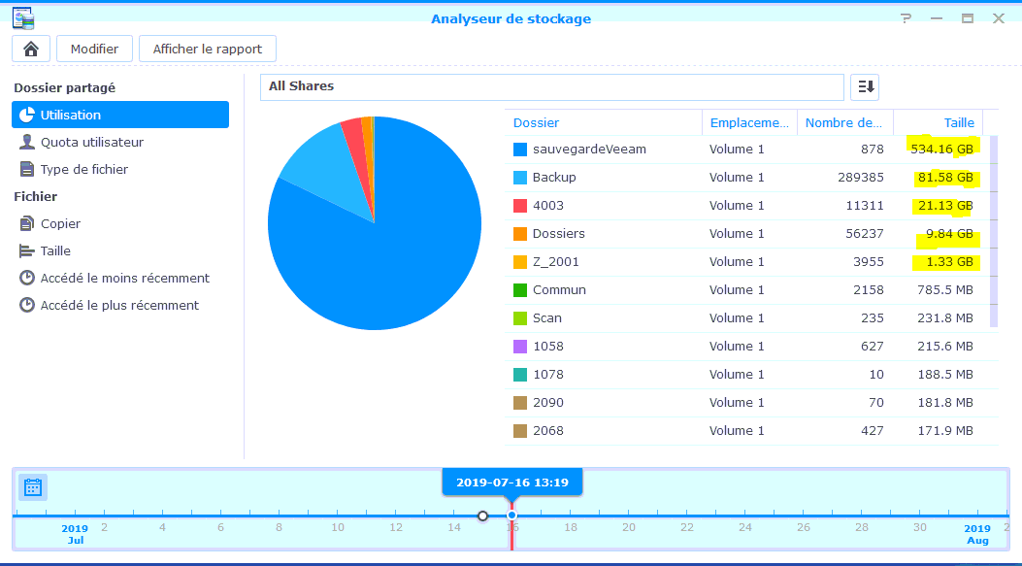1022x566 pixels.
Task: Show Accédé le plus récemment files
Action: [x=120, y=305]
